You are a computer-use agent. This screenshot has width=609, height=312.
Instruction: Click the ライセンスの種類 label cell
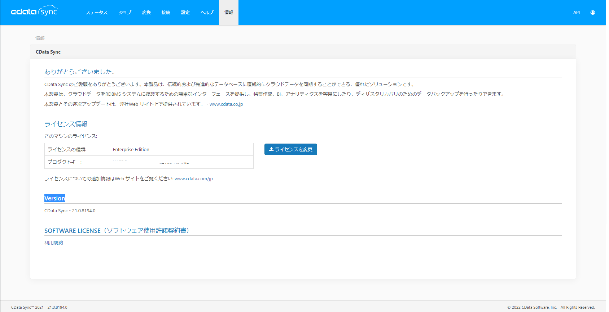[77, 150]
